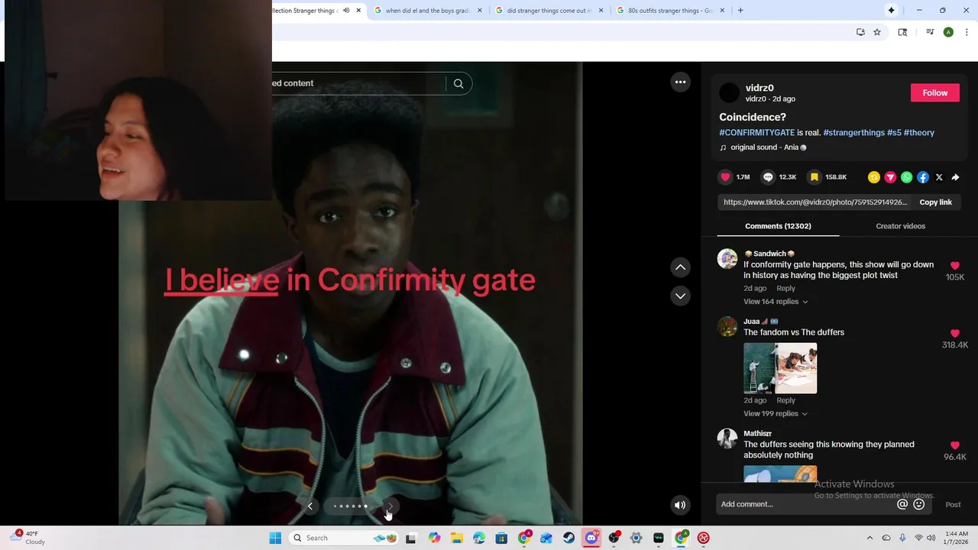Show the next photo in the slideshow
This screenshot has height=550, width=978.
point(390,506)
